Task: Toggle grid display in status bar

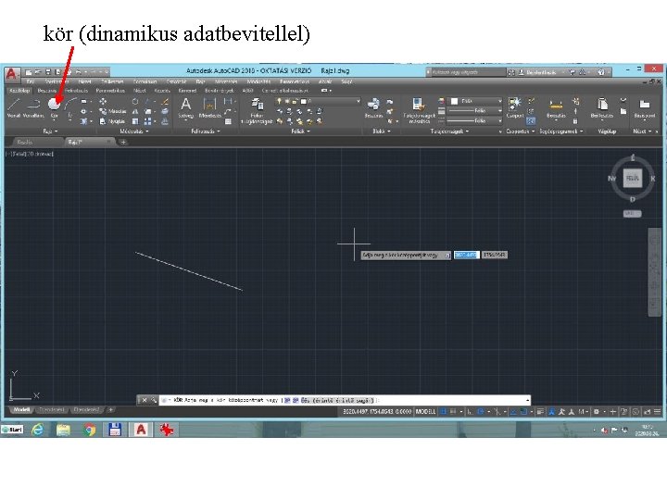Action: point(443,411)
